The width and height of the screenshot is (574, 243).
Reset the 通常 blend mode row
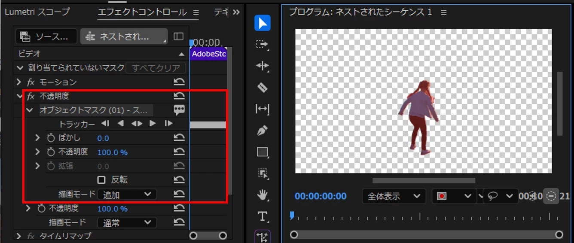pos(179,222)
